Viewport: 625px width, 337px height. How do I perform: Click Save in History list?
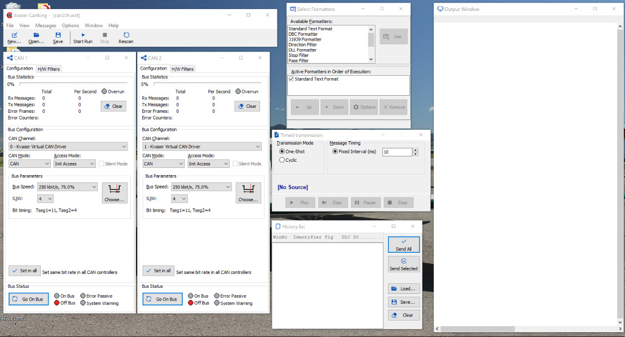[404, 302]
